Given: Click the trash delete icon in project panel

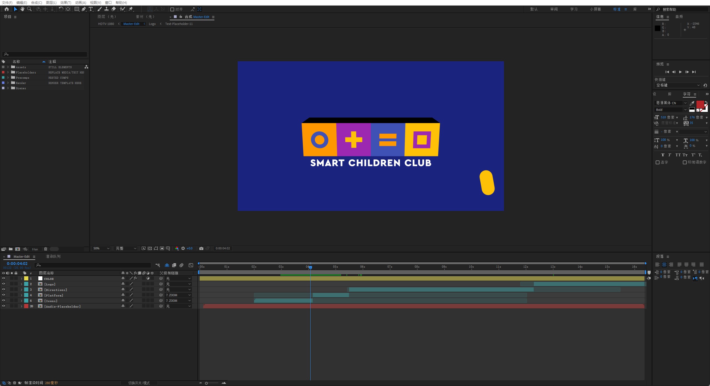Looking at the screenshot, I should point(46,249).
